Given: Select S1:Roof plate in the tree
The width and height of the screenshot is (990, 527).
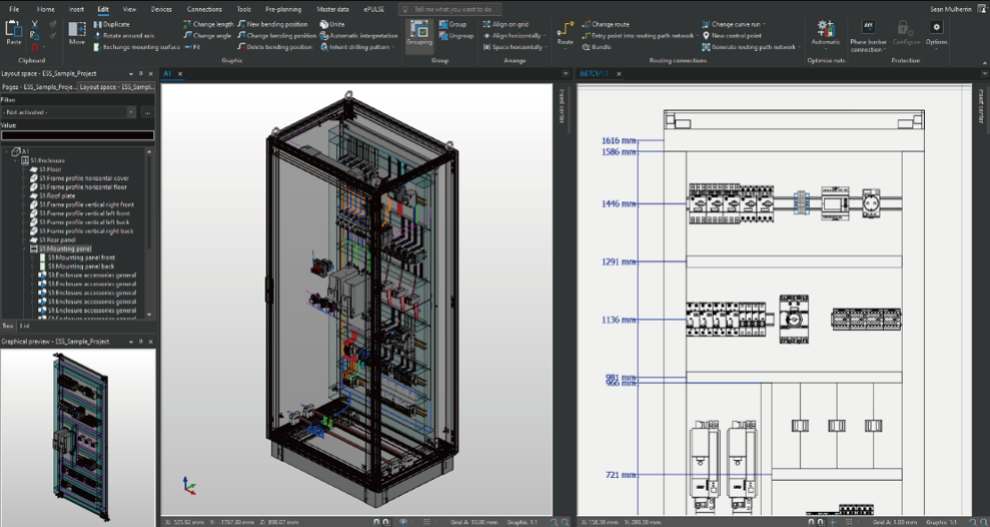Looking at the screenshot, I should tap(57, 196).
